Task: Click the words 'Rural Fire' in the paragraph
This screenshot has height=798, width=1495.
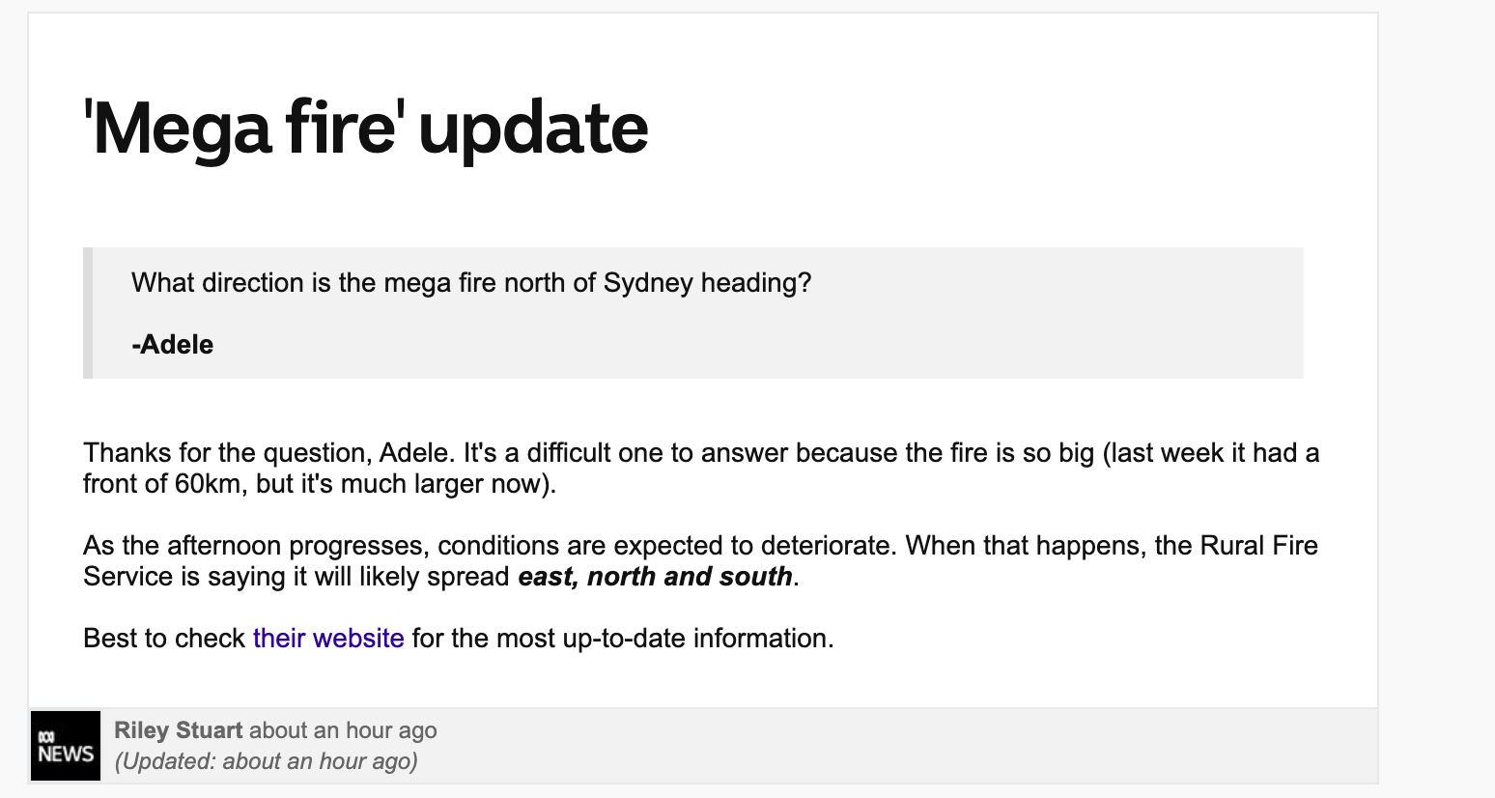Action: (1258, 546)
